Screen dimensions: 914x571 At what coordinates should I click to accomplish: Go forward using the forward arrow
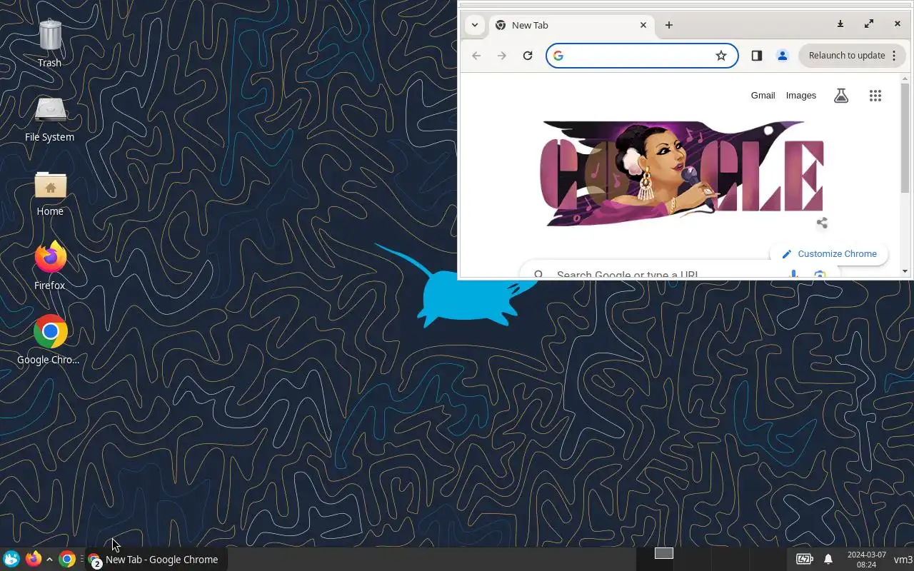point(502,56)
